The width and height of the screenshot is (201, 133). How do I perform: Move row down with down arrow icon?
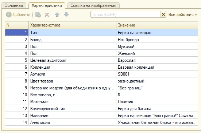[x=66, y=15]
